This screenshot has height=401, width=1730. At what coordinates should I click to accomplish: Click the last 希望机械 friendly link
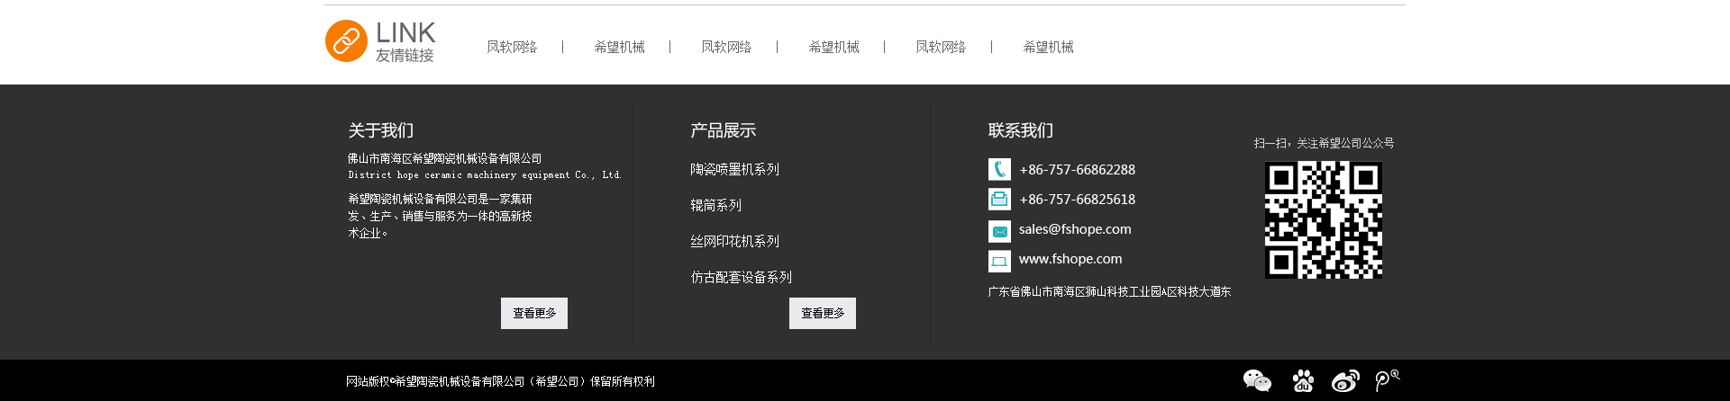point(1048,47)
